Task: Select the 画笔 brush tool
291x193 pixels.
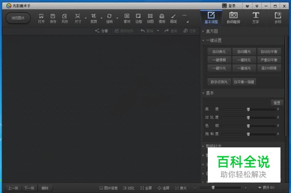Action: point(173,18)
